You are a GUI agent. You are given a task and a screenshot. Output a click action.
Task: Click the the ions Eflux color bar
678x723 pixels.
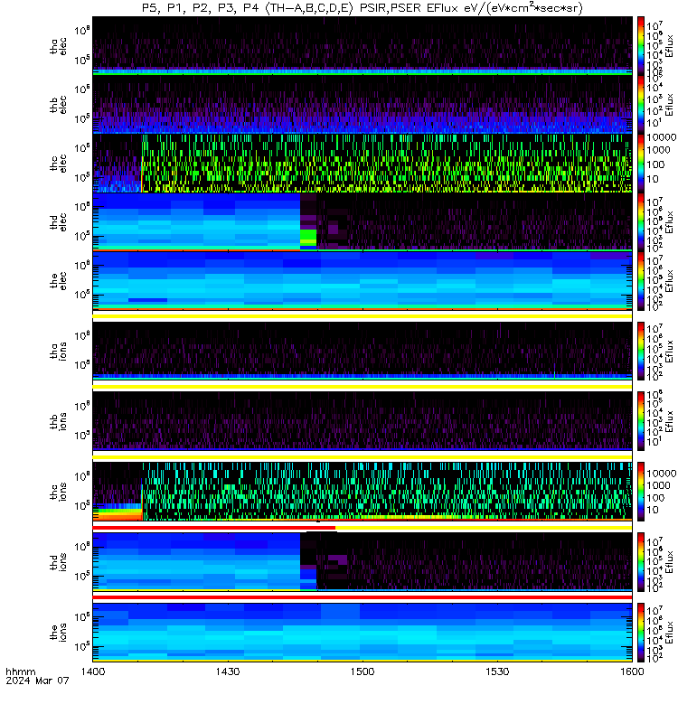[x=641, y=632]
